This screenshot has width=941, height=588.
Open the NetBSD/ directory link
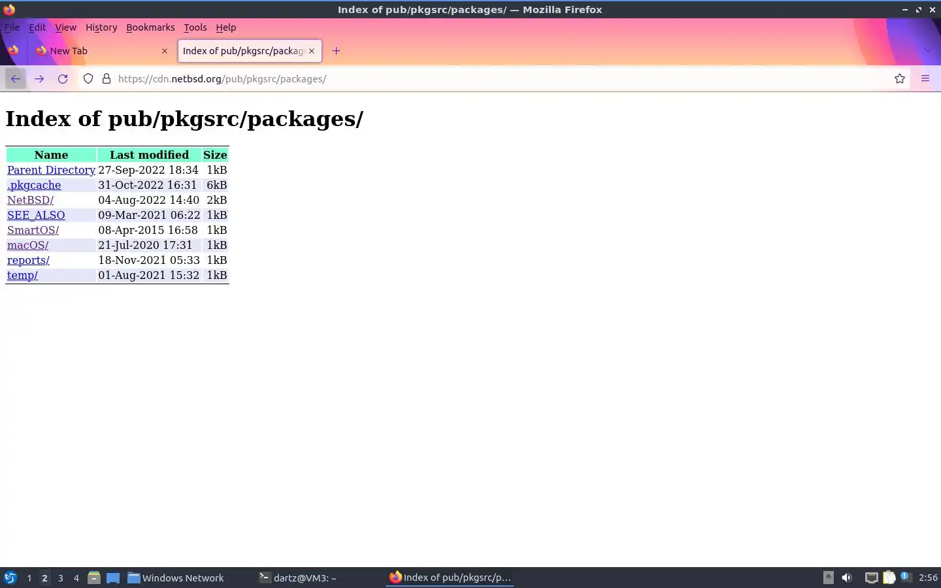tap(30, 200)
